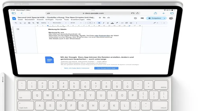The height and width of the screenshot is (111, 198).
Task: Toggle bold formatting
Action: tap(99, 23)
